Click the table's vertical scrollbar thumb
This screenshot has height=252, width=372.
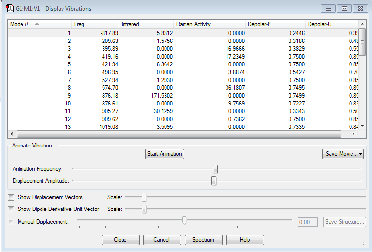tap(362, 42)
